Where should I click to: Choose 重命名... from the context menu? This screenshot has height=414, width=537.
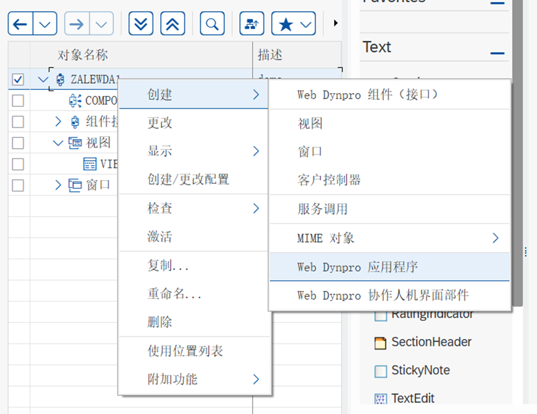click(x=193, y=294)
